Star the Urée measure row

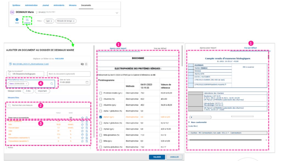coord(82,124)
